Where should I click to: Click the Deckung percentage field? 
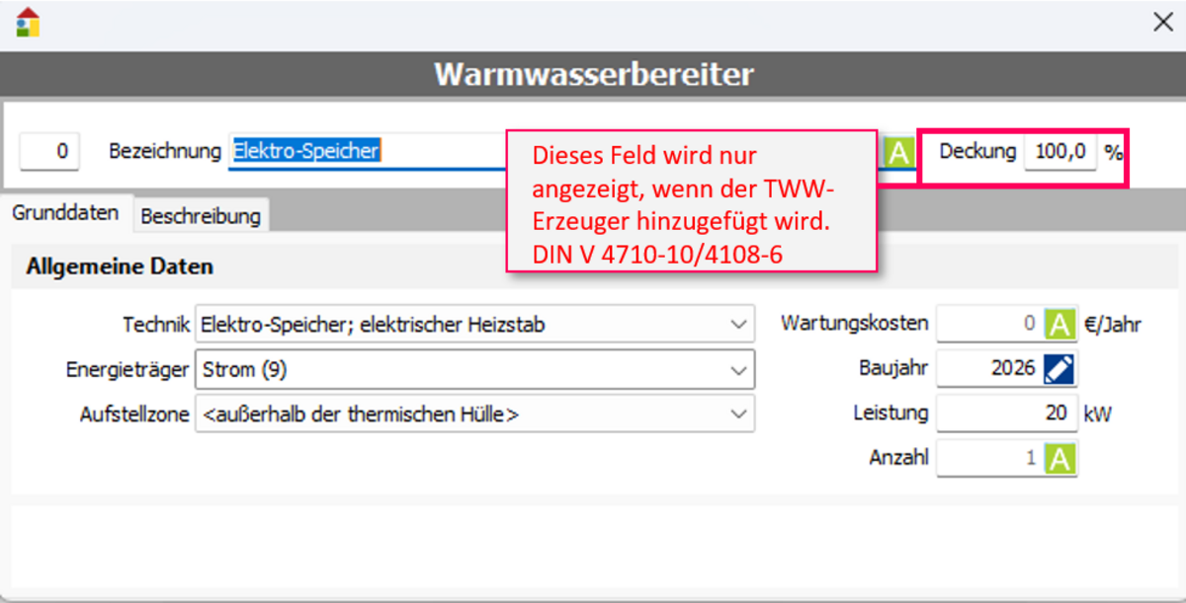[1059, 152]
